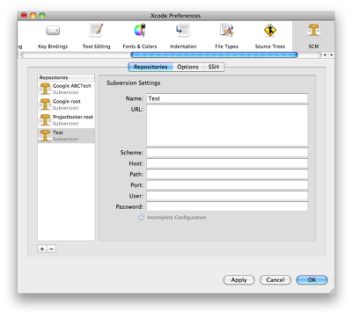This screenshot has width=352, height=317.
Task: Add a new repository with plus button
Action: [42, 249]
